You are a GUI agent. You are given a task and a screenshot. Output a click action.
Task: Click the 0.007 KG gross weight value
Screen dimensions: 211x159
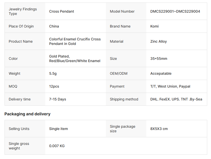pos(57,146)
